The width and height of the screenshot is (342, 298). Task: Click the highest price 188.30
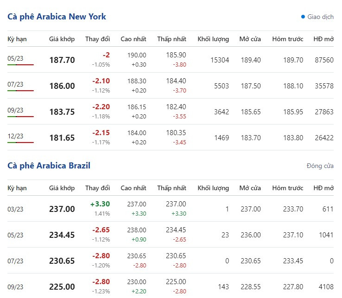point(137,81)
